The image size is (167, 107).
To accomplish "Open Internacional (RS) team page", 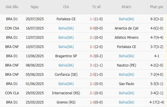I will pyautogui.click(x=66, y=93).
